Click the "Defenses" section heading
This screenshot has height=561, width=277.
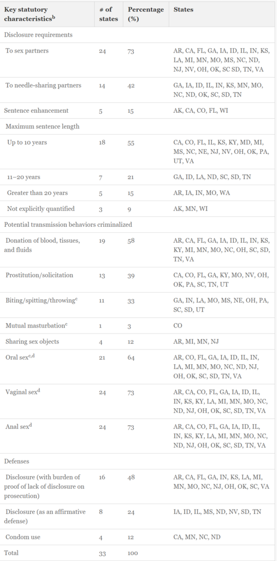(16, 461)
